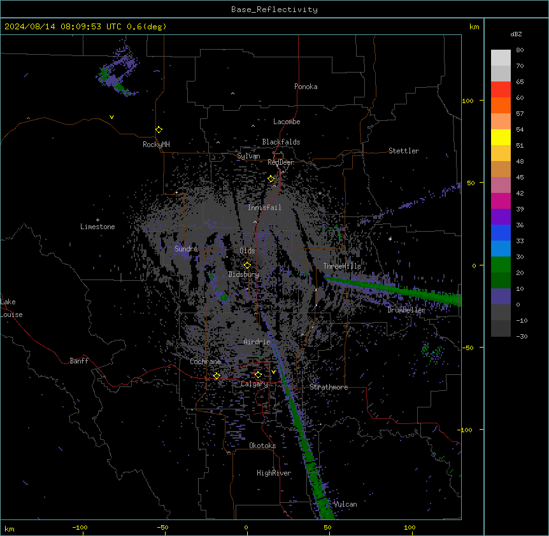Click the Ponoka city label
This screenshot has height=536, width=549.
[x=306, y=87]
